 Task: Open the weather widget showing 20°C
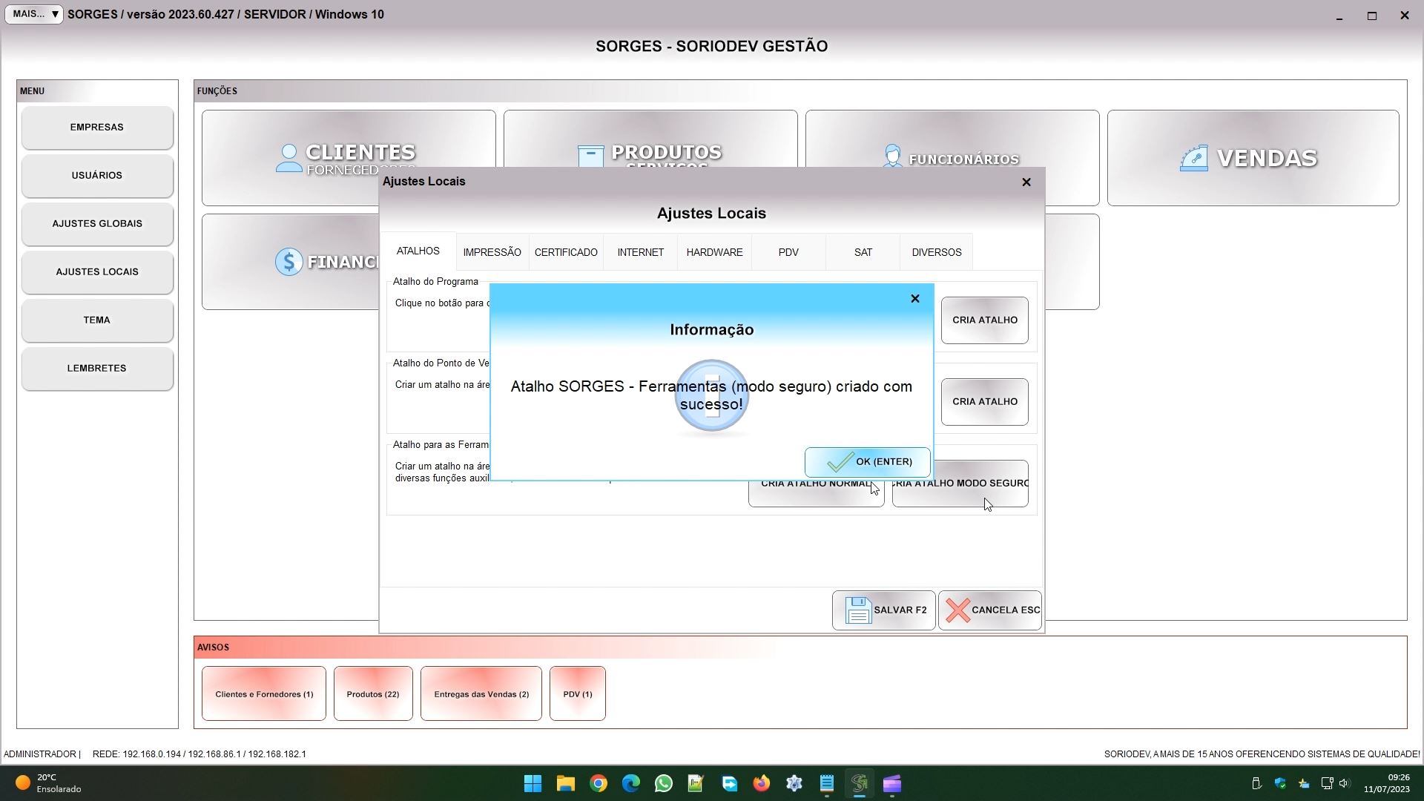(x=49, y=784)
